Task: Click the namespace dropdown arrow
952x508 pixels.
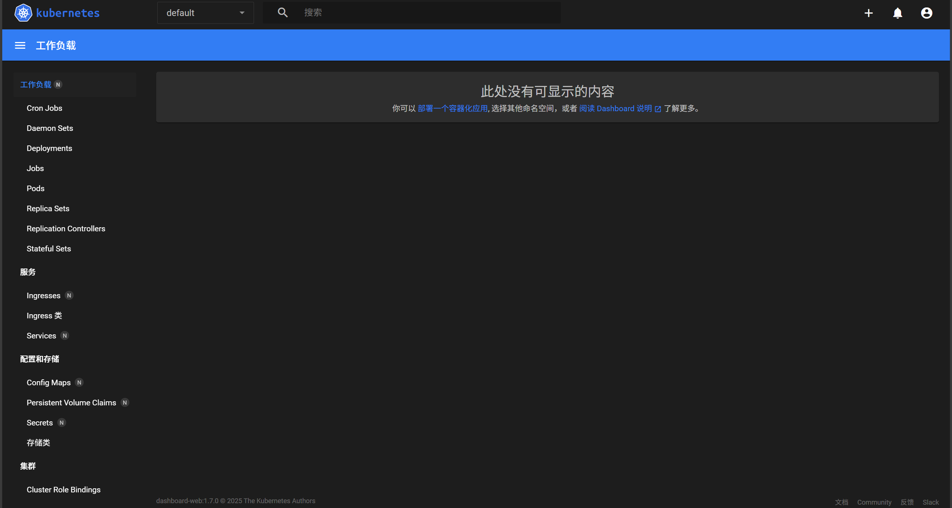Action: pyautogui.click(x=242, y=13)
